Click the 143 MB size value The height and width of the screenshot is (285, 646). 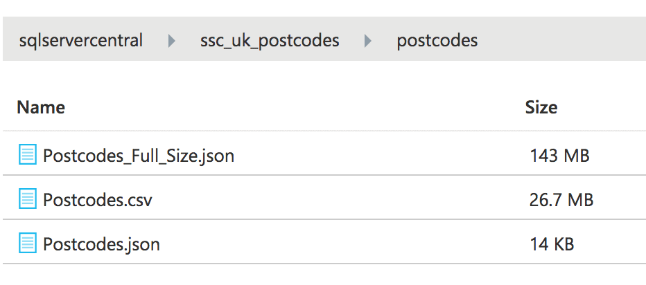click(x=559, y=156)
